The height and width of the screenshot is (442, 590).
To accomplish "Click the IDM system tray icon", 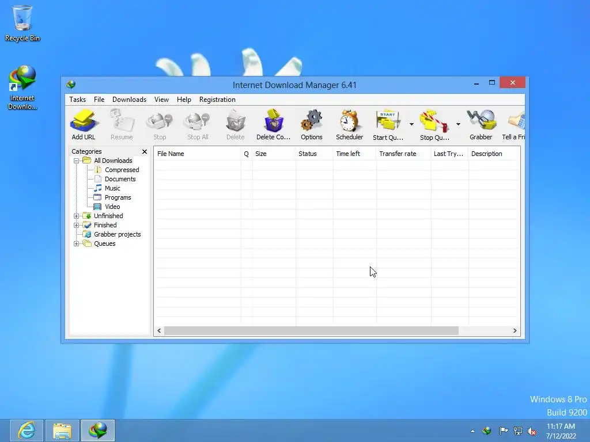I will tap(487, 430).
